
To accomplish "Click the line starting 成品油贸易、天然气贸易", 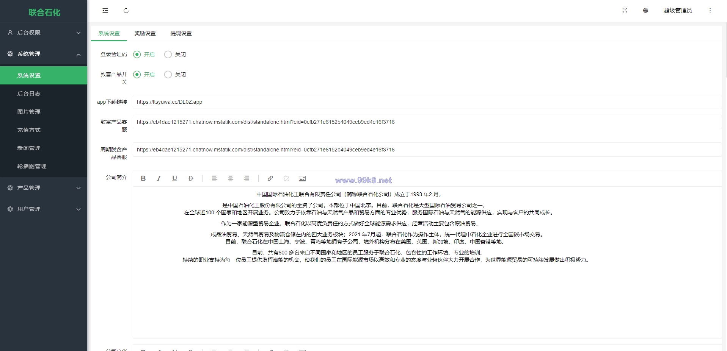I will (377, 234).
